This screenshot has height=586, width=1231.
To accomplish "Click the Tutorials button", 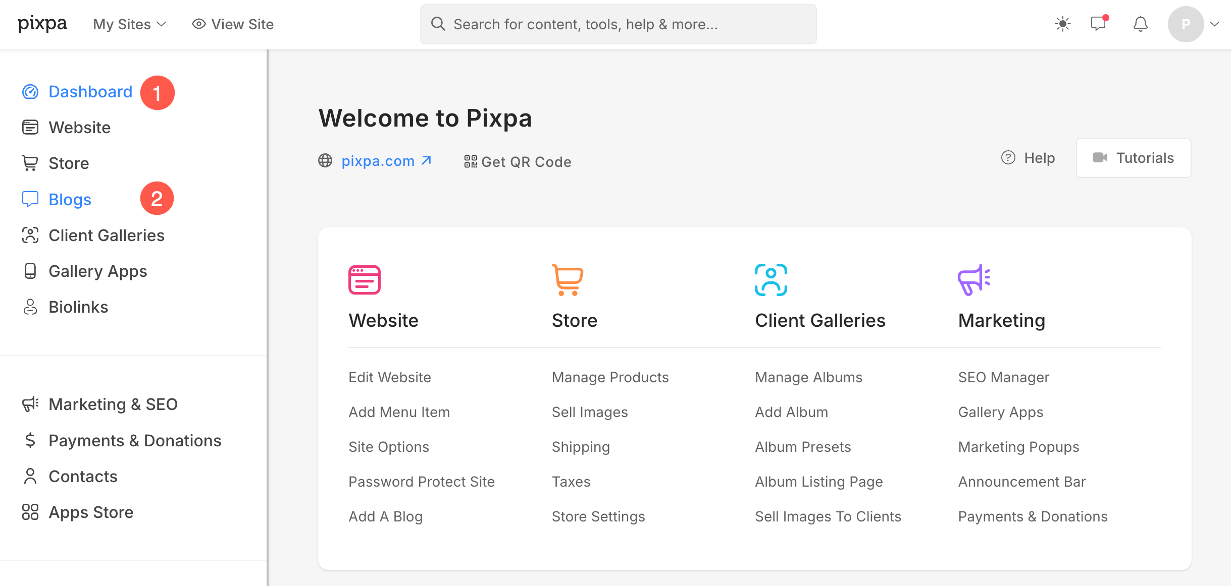I will 1134,158.
